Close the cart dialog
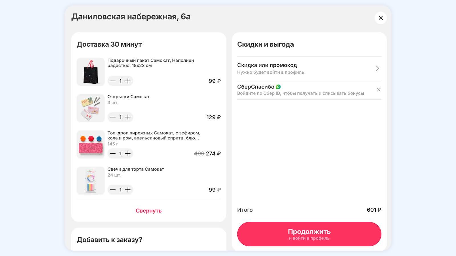456x256 pixels. tap(380, 18)
